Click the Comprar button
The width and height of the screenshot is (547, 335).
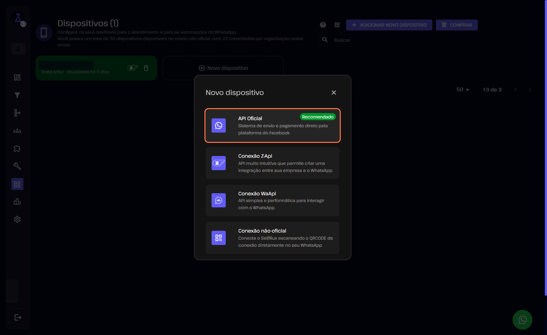[x=456, y=25]
